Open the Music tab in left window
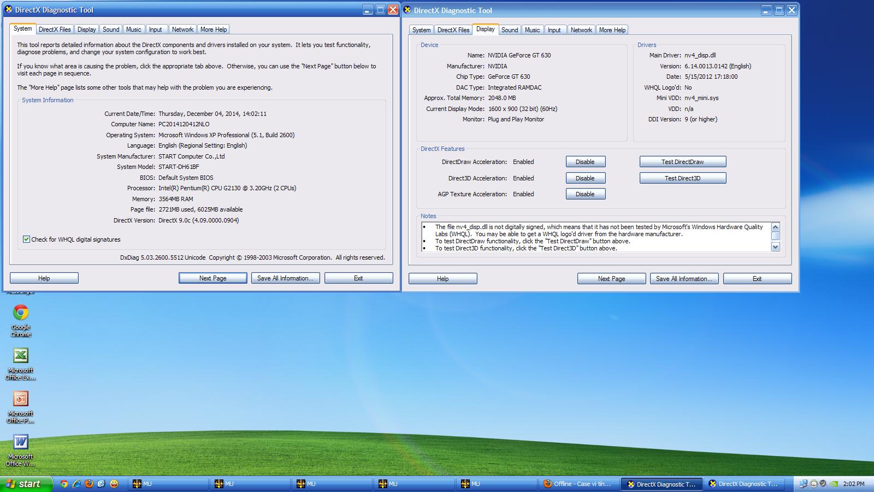Image resolution: width=874 pixels, height=492 pixels. [134, 30]
